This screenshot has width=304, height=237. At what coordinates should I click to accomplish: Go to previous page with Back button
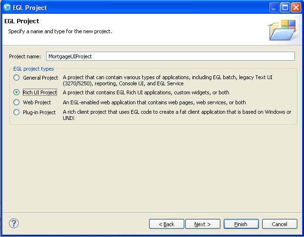[167, 224]
